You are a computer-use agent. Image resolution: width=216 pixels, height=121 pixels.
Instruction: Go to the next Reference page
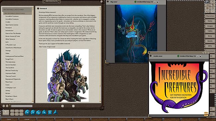tap(73, 106)
